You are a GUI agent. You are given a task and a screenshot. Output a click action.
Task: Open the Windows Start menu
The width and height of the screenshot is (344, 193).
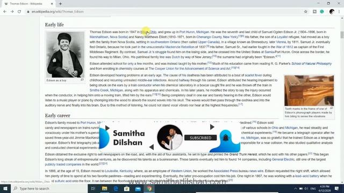point(5,188)
